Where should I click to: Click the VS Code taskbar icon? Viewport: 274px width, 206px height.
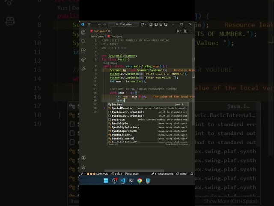pyautogui.click(x=123, y=180)
